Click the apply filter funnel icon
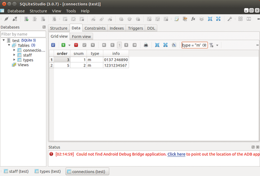The height and width of the screenshot is (176, 260). [211, 45]
